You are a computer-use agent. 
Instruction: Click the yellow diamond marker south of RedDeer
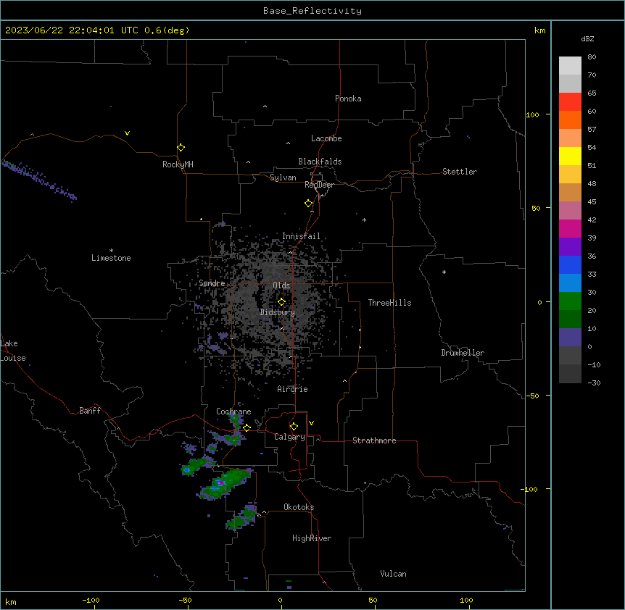(x=309, y=204)
